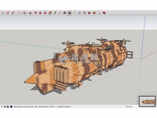Open the Shapes tool dropdown arrow

[x=27, y=13]
